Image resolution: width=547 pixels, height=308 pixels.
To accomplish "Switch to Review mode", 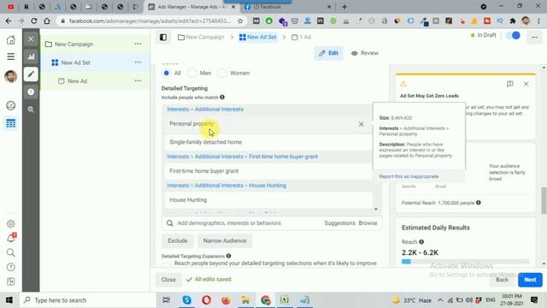I will click(365, 53).
